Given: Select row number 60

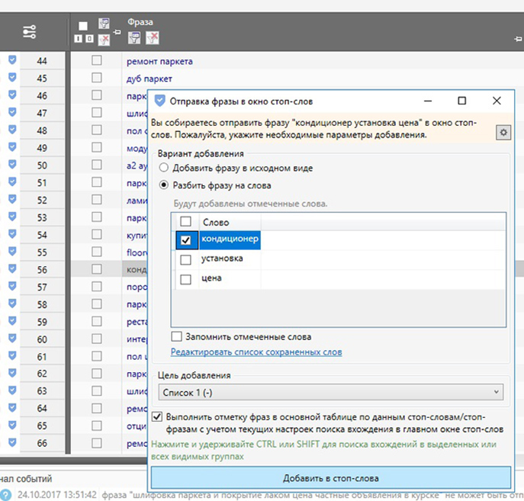Looking at the screenshot, I should click(x=42, y=339).
